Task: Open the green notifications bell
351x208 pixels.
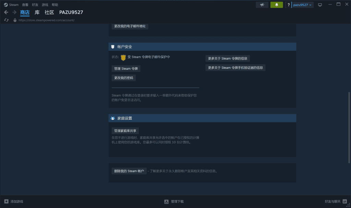Action: [x=277, y=5]
